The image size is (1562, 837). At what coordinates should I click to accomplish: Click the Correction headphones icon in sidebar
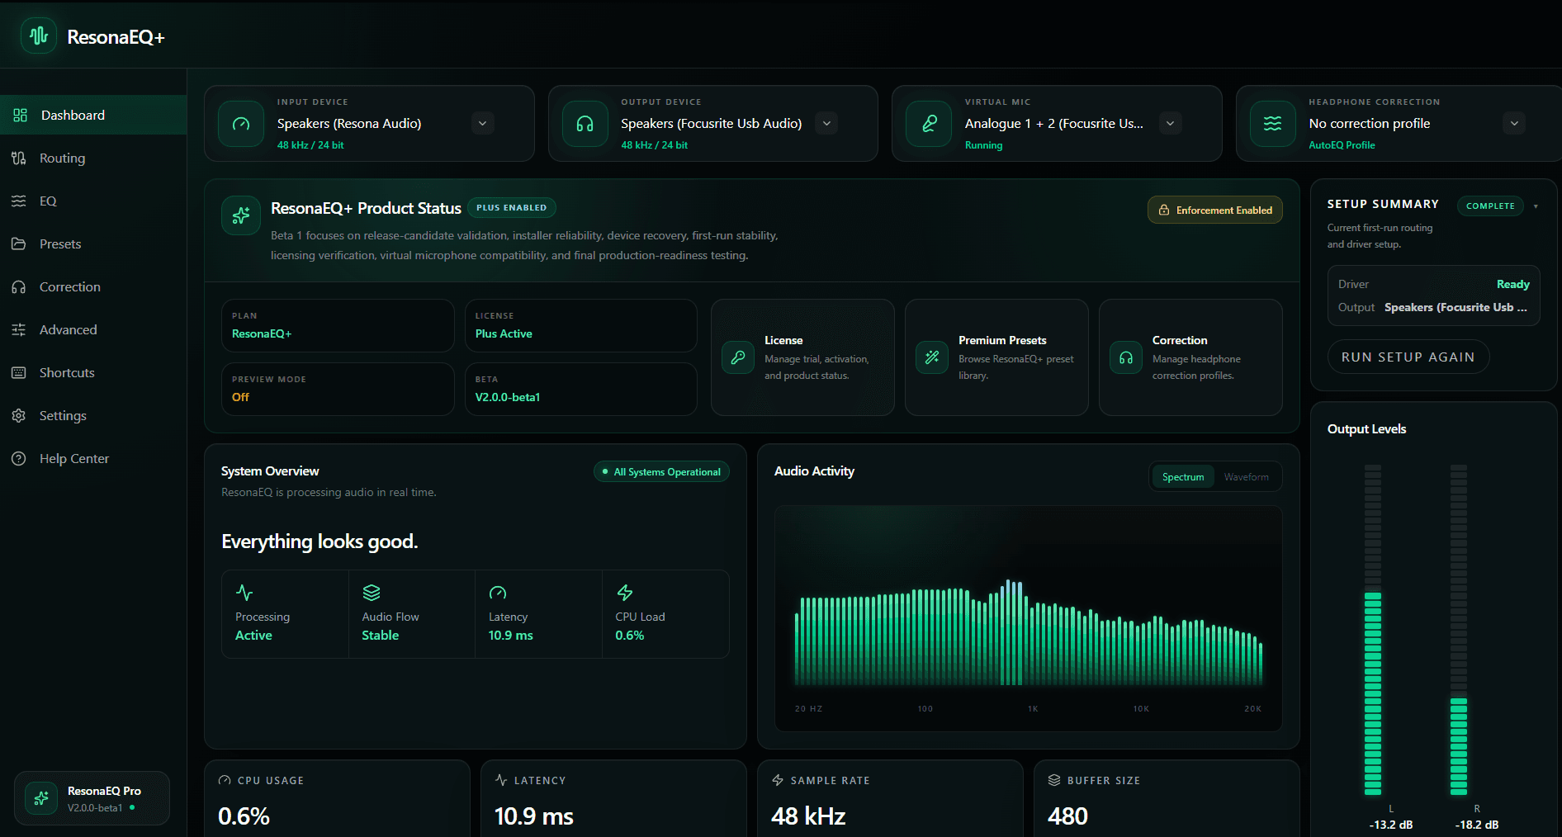coord(19,286)
